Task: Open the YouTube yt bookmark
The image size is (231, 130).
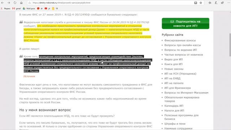Action: [47, 9]
